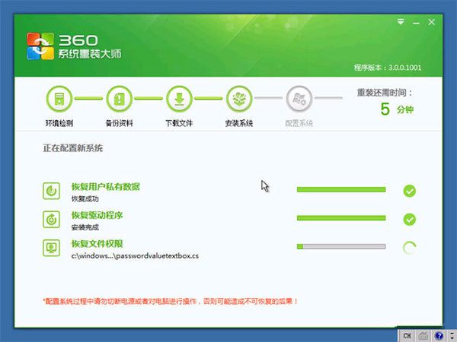The image size is (457, 342).
Task: Click the green checkmark for 恢复驱动程序
Action: click(x=410, y=219)
